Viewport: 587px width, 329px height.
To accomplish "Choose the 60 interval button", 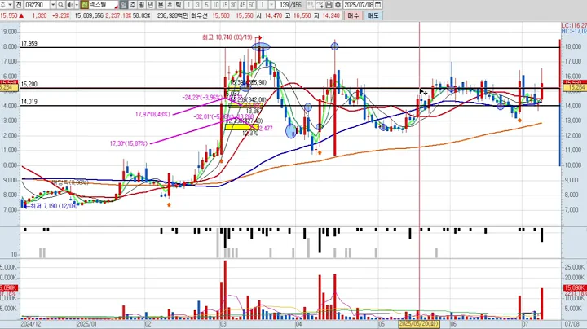I will (x=252, y=5).
